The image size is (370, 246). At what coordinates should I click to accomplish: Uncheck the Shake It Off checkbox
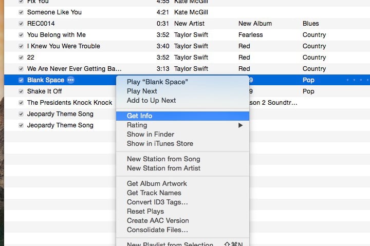(x=21, y=91)
